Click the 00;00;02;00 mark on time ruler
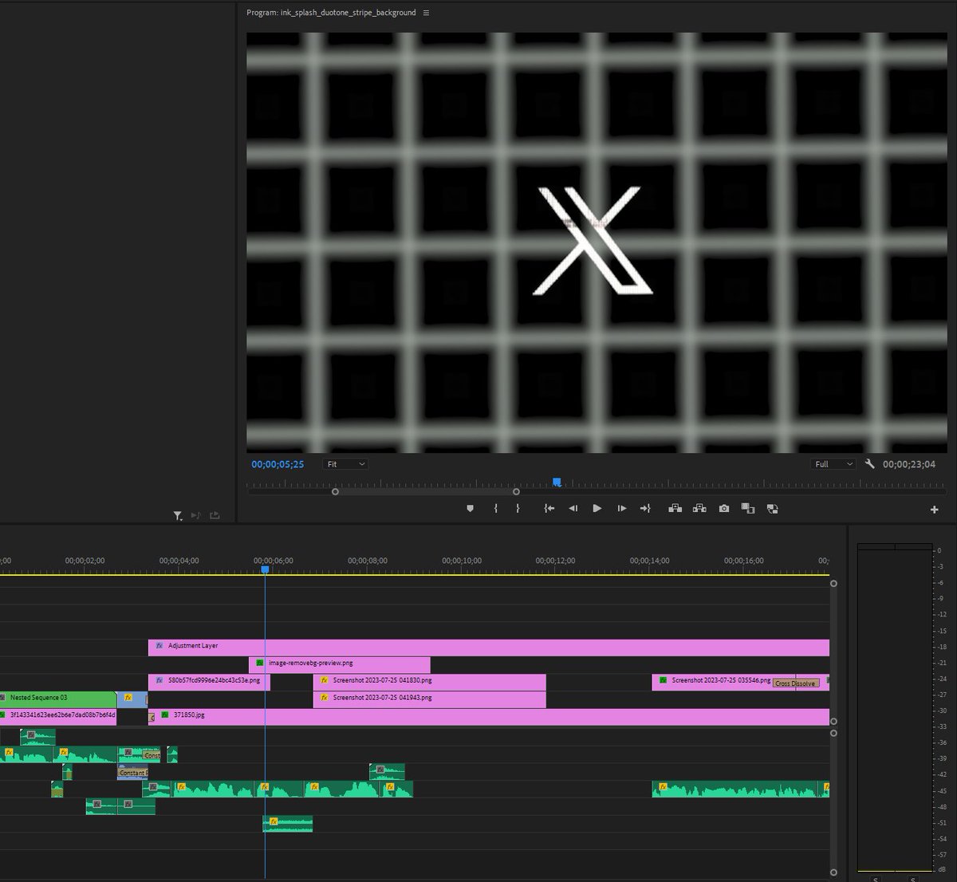 coord(85,561)
